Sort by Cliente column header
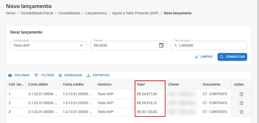Viewport: 259px width, 123px height. [x=183, y=84]
